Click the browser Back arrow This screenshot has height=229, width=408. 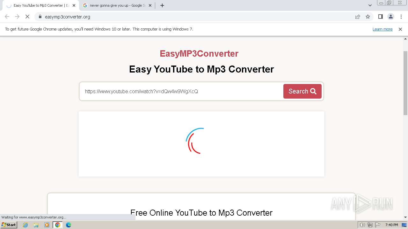tap(7, 17)
